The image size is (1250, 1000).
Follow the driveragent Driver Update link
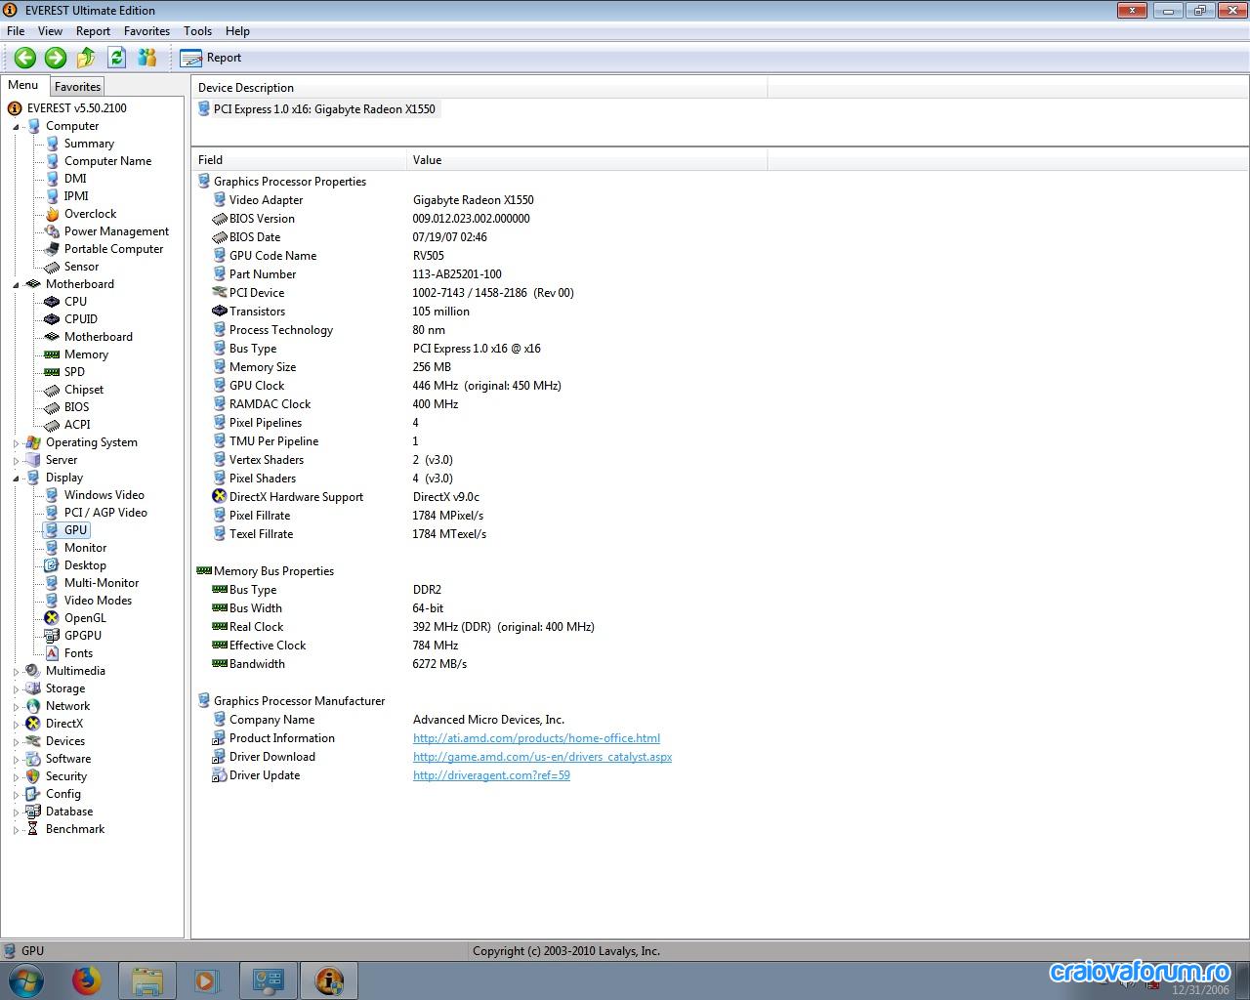pos(491,775)
